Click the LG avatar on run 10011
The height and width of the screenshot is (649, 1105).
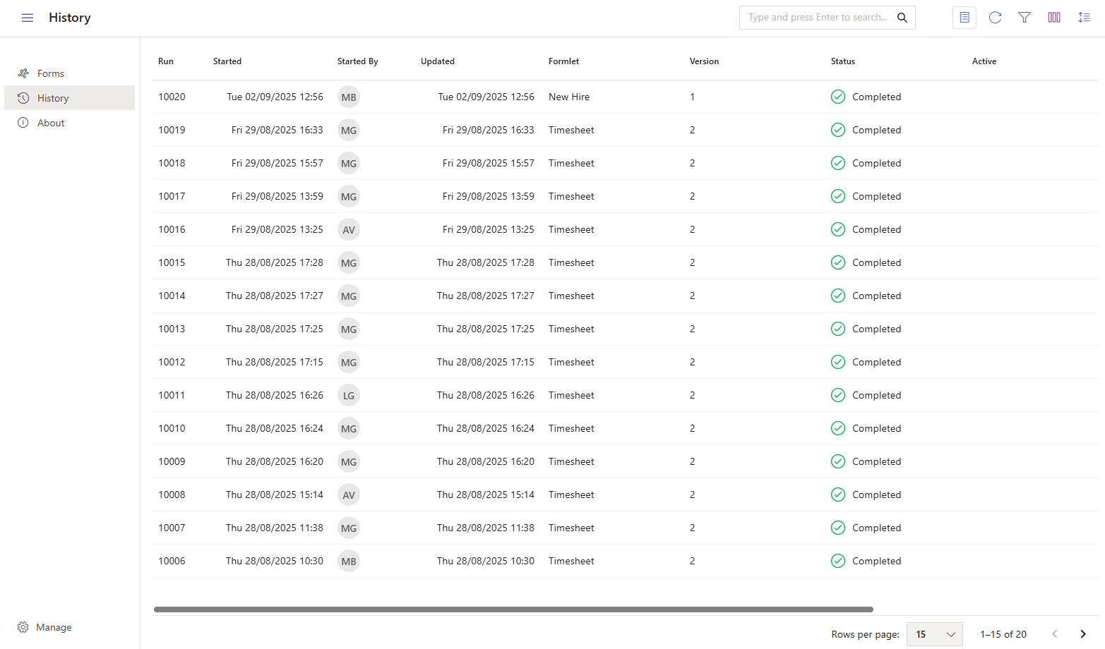click(349, 396)
